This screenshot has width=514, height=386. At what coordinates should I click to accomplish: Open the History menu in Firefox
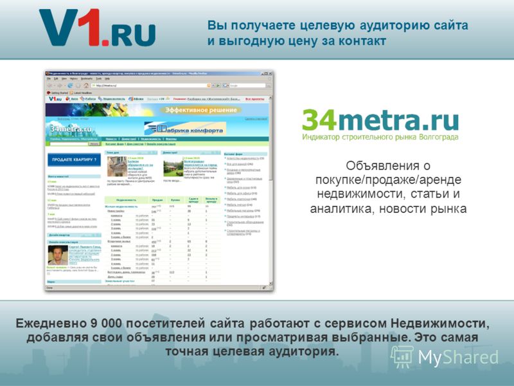74,78
